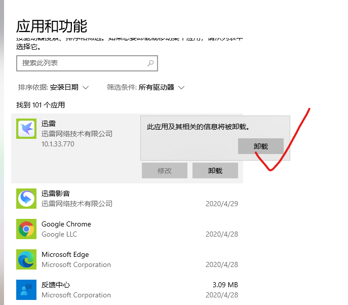Select the 反馈中心 app name
This screenshot has width=348, height=305.
(56, 285)
